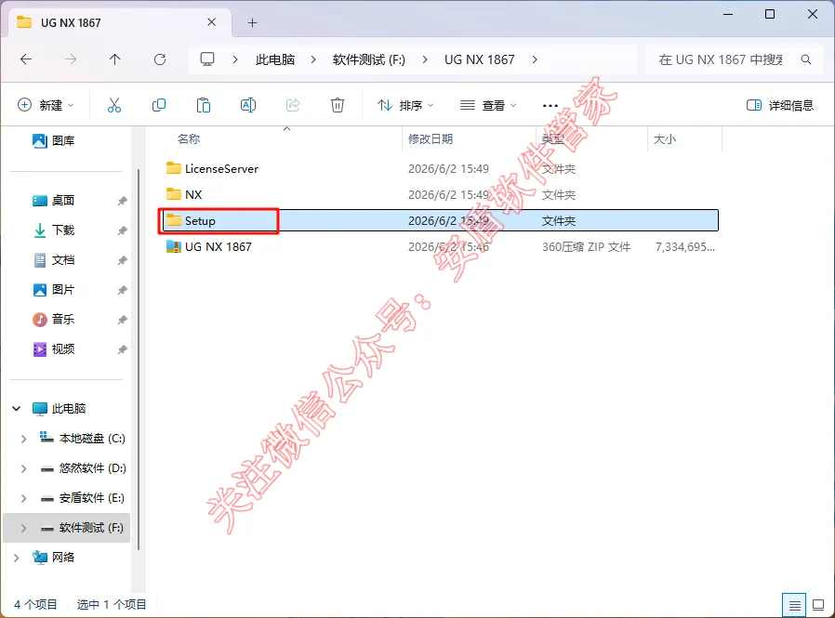835x618 pixels.
Task: Select the Setup folder row
Action: [441, 220]
